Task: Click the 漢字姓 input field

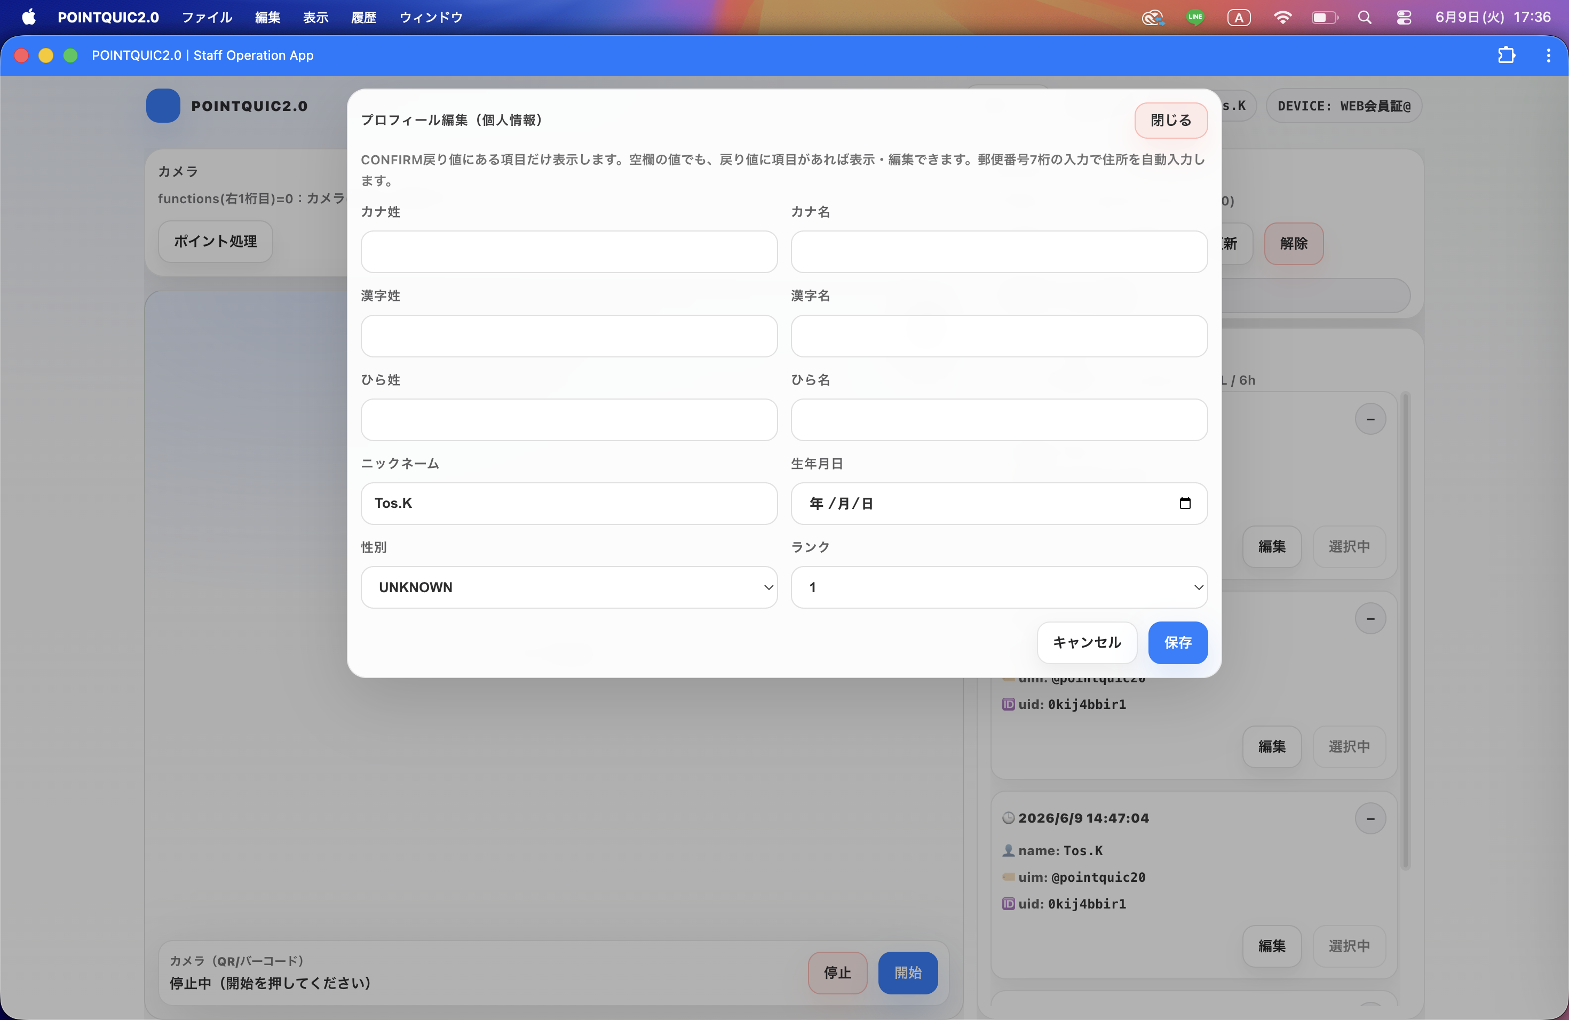Action: point(569,336)
